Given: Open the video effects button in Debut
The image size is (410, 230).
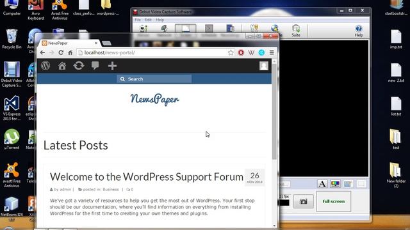Looking at the screenshot, I should (x=348, y=184).
